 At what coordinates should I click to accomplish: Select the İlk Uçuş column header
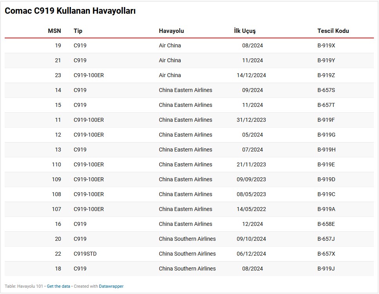pyautogui.click(x=245, y=31)
